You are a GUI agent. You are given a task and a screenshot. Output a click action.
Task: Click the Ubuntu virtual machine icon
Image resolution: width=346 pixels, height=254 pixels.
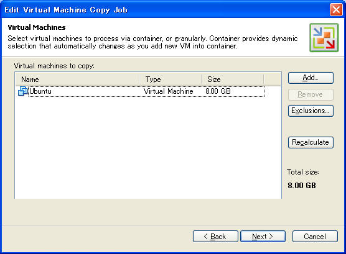click(x=23, y=91)
